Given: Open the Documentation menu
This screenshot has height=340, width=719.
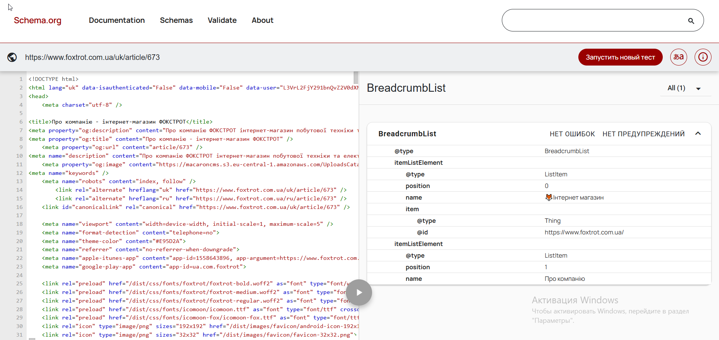Looking at the screenshot, I should coord(117,20).
